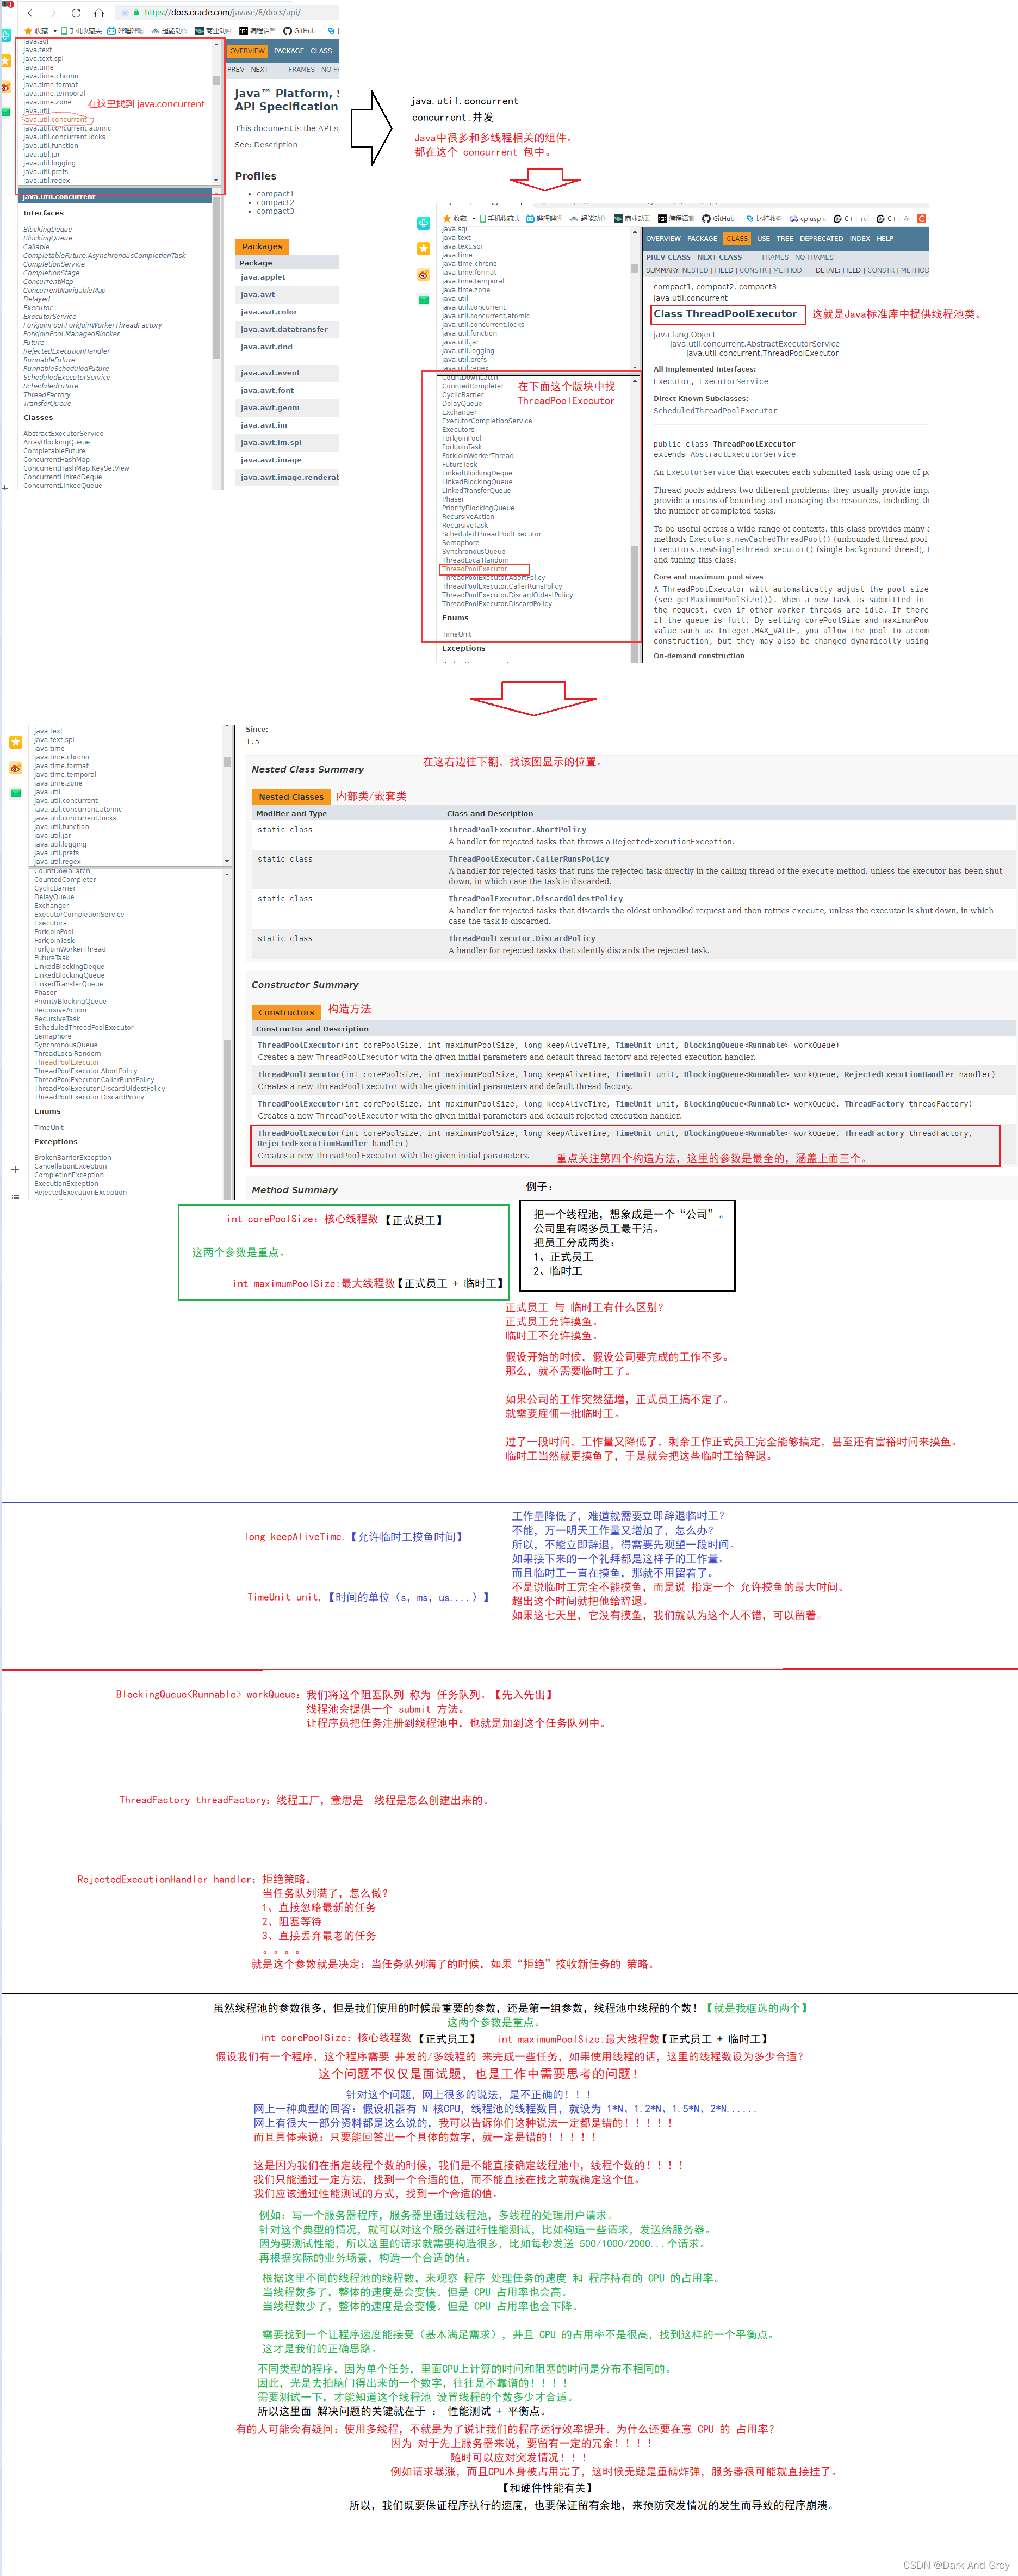Open AbstractExecutorService under Classes
Image resolution: width=1018 pixels, height=2576 pixels.
63,433
